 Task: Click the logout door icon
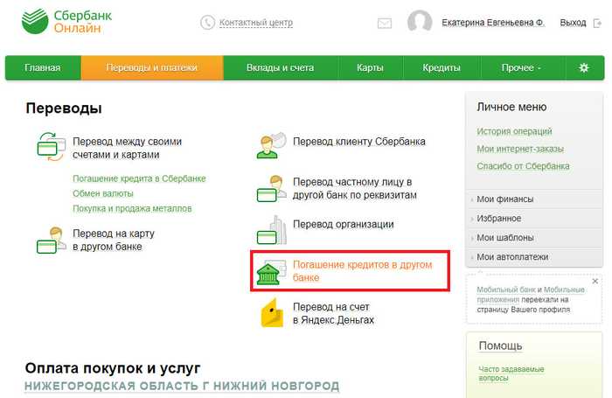click(x=597, y=23)
